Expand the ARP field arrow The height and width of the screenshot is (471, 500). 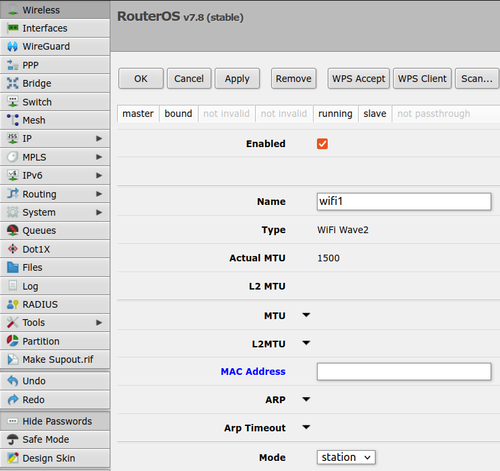click(306, 399)
